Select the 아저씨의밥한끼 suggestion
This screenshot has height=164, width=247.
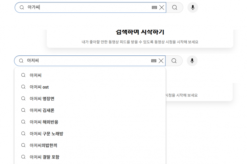point(43,145)
